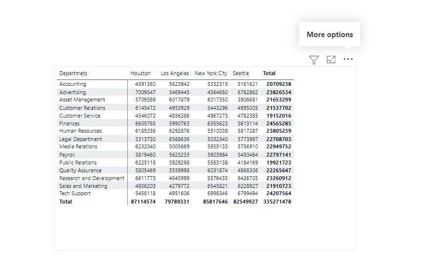425x266 pixels.
Task: Click the Houston column header
Action: 141,74
